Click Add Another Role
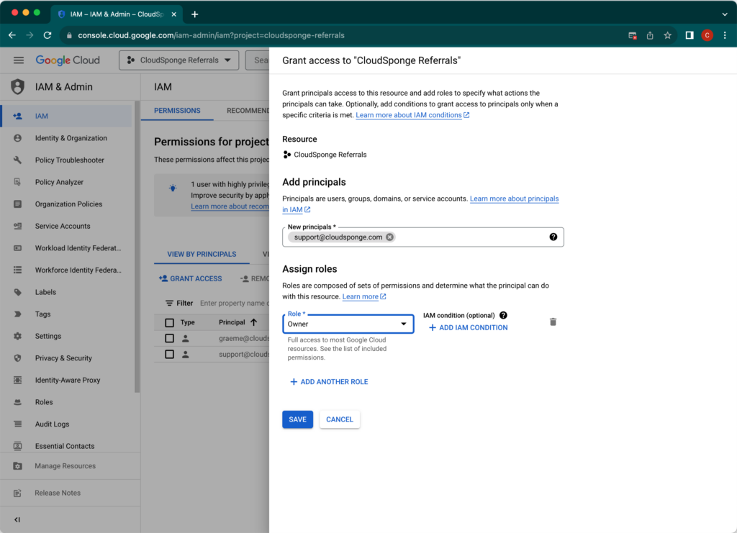This screenshot has width=737, height=533. (329, 382)
